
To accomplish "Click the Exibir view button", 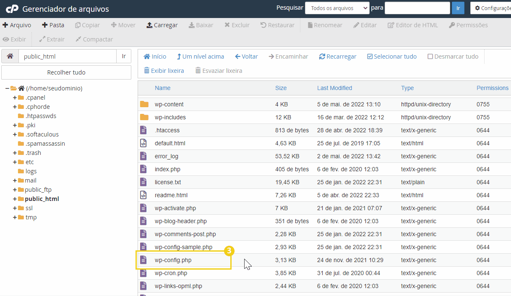I will [x=14, y=39].
